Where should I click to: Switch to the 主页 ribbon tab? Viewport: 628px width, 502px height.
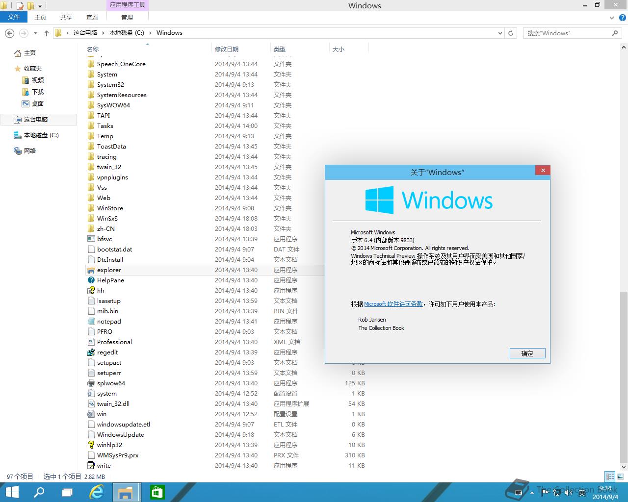point(40,17)
